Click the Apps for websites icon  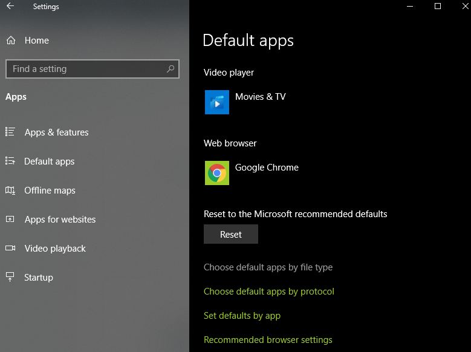click(x=10, y=219)
